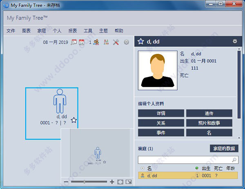Image resolution: width=245 pixels, height=189 pixels.
Task: Click the 家庭 (1) section heading
Action: 145,149
